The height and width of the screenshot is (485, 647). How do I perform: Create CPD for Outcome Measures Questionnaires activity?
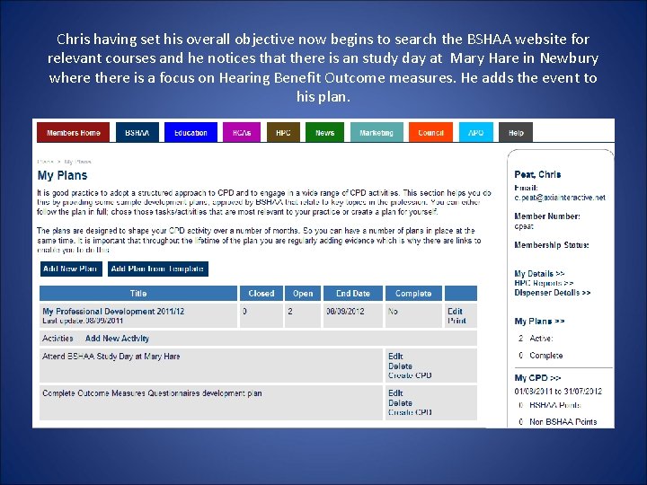point(410,412)
